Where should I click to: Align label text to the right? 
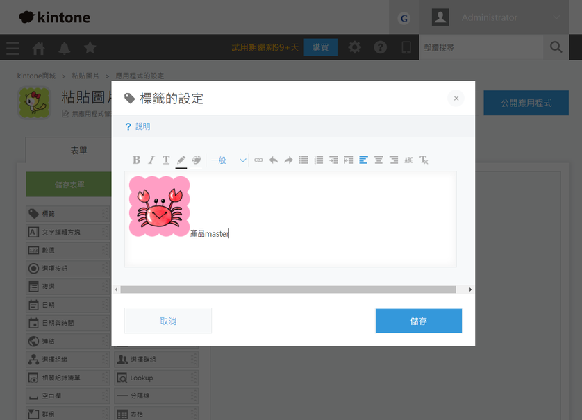394,160
